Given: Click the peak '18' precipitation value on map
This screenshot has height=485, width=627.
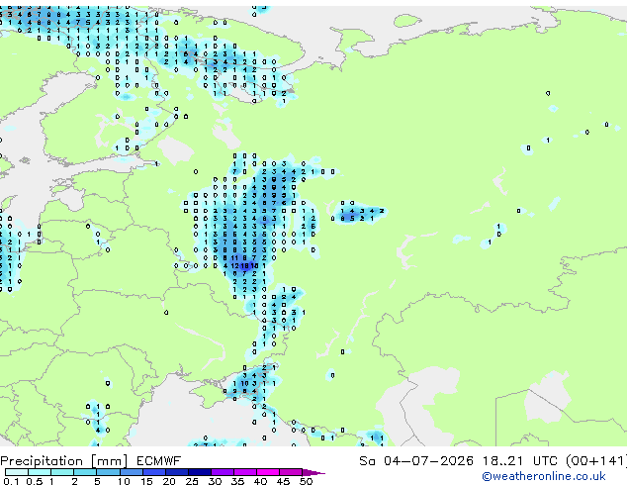Looking at the screenshot, I should coord(244,265).
